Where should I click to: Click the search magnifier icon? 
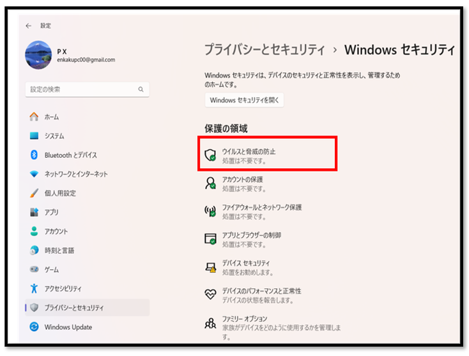point(141,89)
